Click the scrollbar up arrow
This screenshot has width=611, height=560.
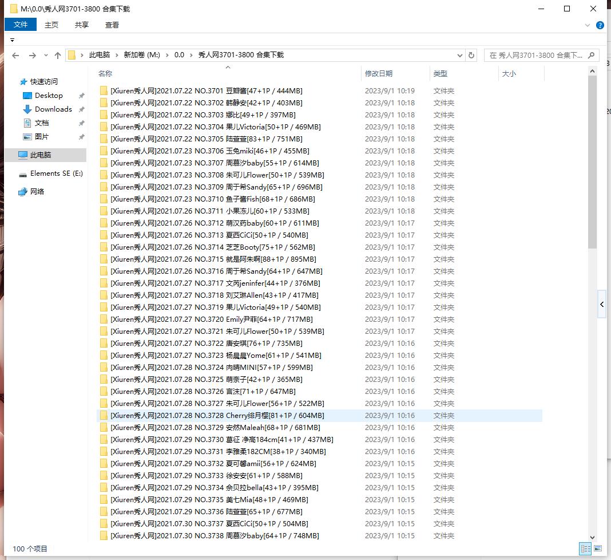point(592,71)
